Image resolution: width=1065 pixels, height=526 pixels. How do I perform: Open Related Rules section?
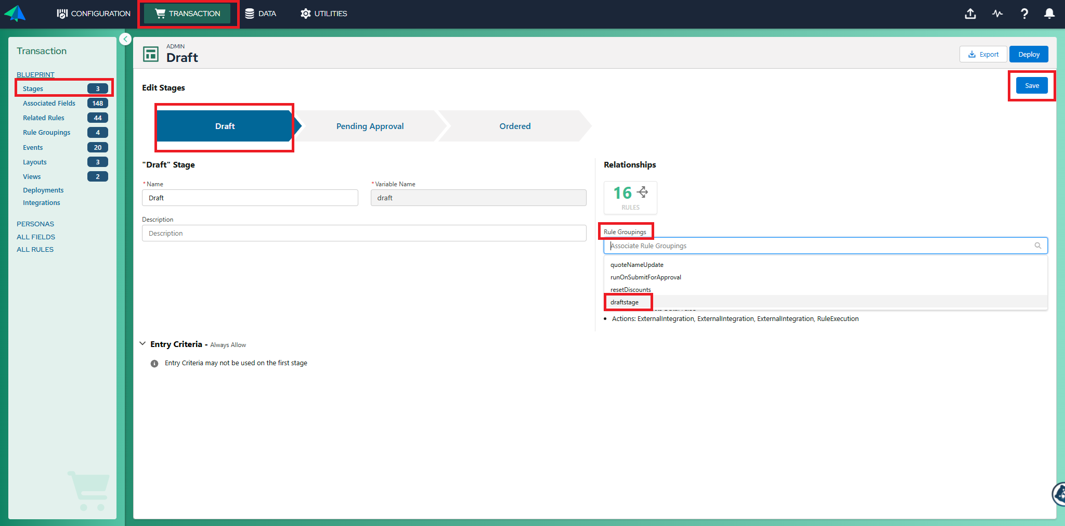point(44,118)
